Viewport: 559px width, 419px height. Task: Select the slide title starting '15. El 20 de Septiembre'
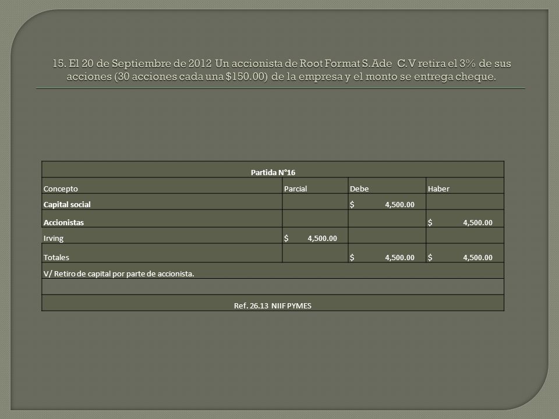tap(282, 70)
